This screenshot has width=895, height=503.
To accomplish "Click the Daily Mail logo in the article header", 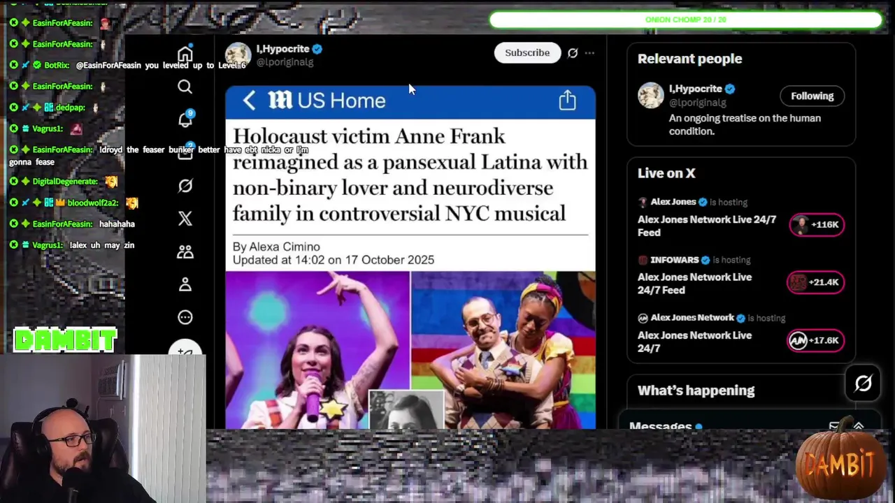I will [x=280, y=100].
